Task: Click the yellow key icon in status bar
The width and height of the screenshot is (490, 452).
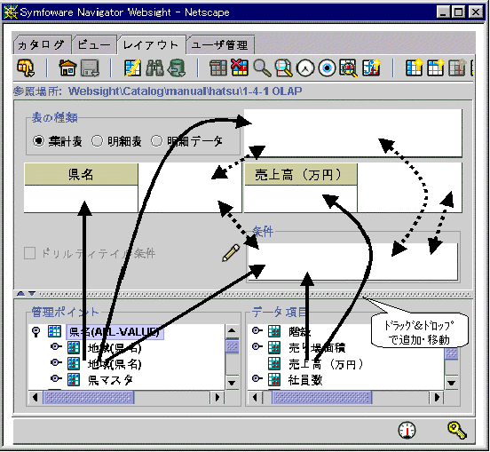Action: coord(457,430)
